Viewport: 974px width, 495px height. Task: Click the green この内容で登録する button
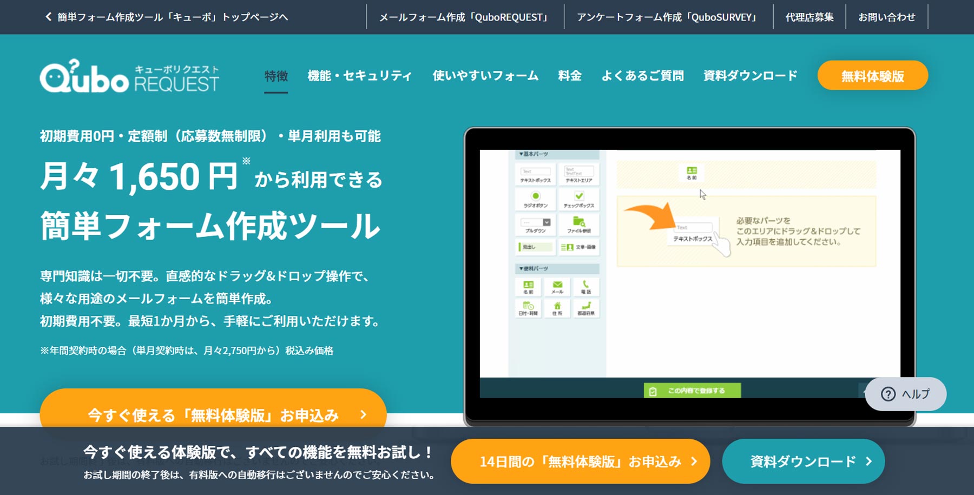tap(692, 391)
